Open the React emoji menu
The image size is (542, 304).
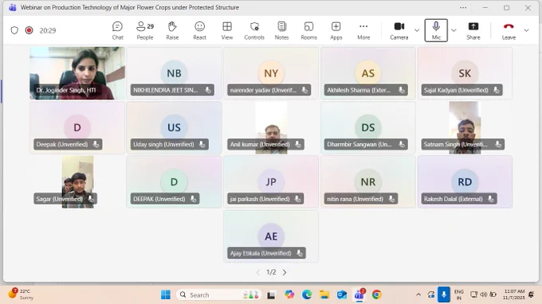click(x=199, y=30)
